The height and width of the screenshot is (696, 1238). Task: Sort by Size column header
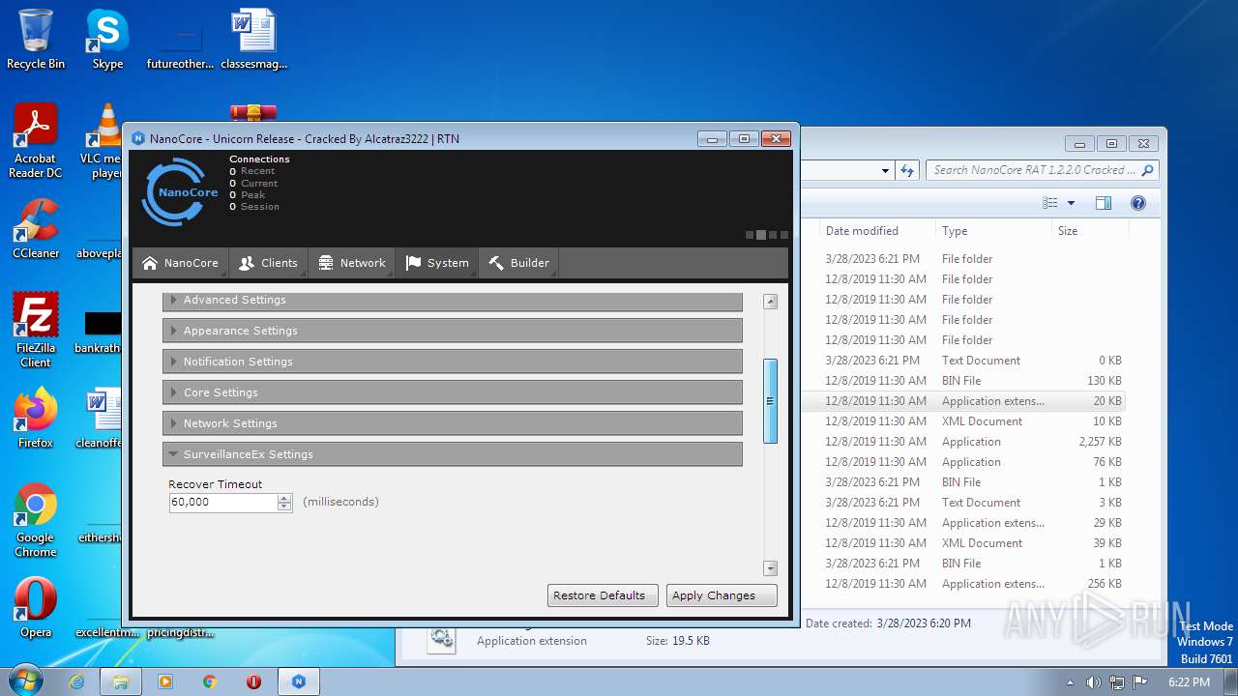click(1090, 231)
